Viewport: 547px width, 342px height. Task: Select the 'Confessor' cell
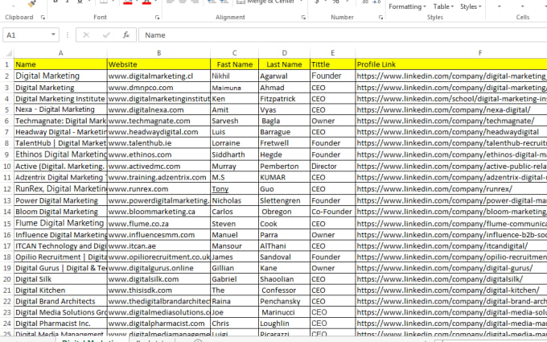(x=284, y=290)
